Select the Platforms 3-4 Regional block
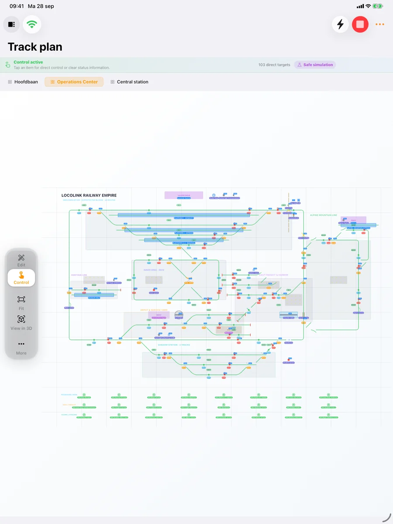The image size is (393, 524). [184, 240]
